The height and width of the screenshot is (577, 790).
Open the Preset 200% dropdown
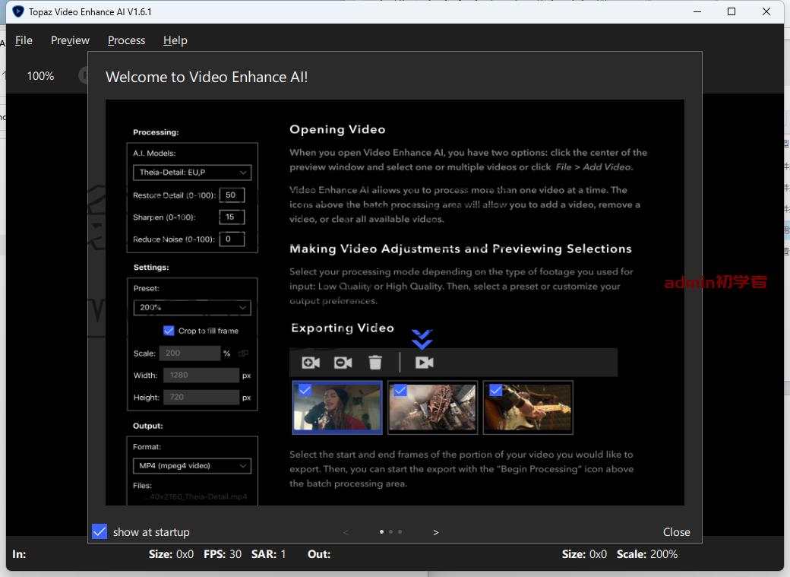(x=192, y=308)
